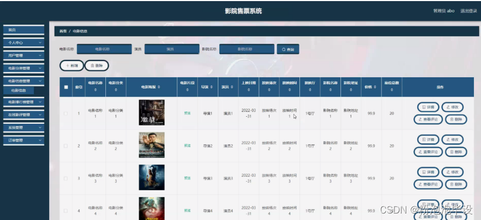This screenshot has width=481, height=220.
Task: Open 查看评论 for 电影名称1 row
Action: (428, 119)
